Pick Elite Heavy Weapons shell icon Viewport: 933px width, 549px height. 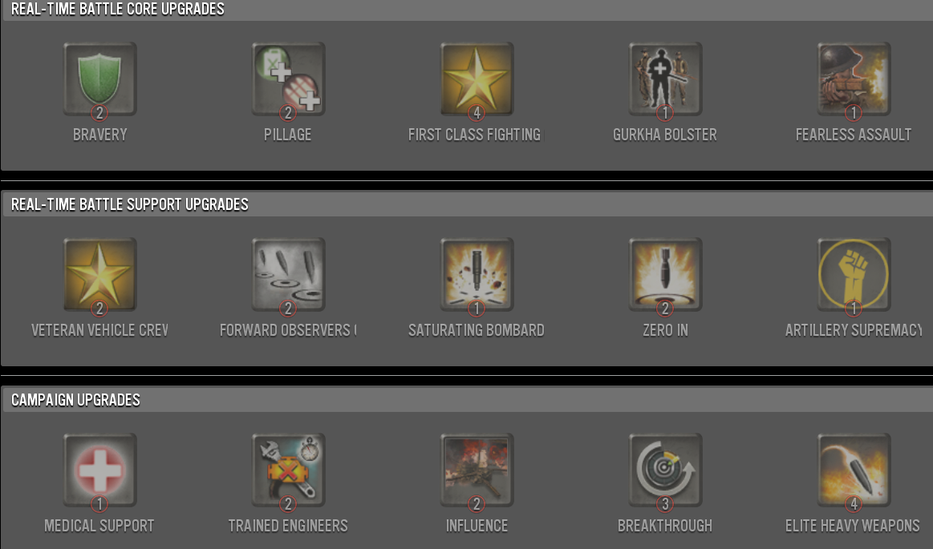pos(854,470)
